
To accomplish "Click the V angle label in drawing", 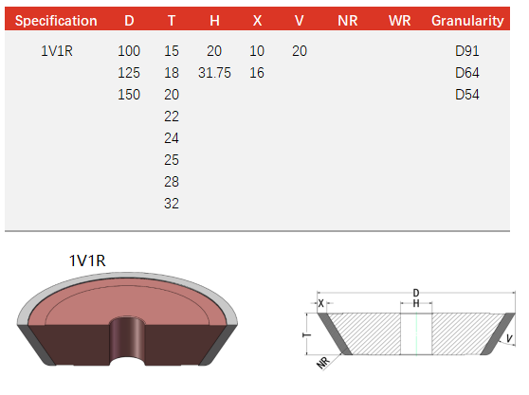I will pos(509,338).
